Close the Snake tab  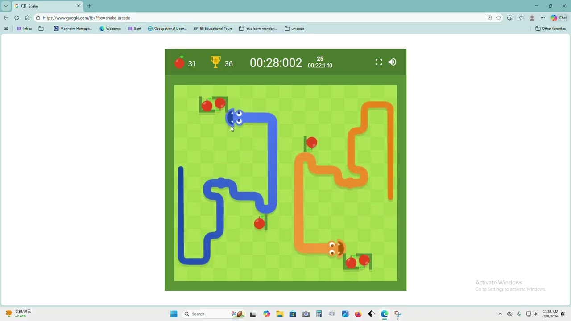pyautogui.click(x=79, y=6)
